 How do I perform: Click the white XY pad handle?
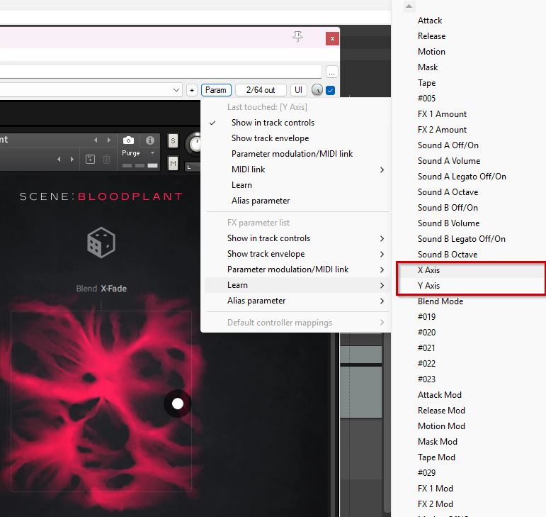tap(178, 404)
